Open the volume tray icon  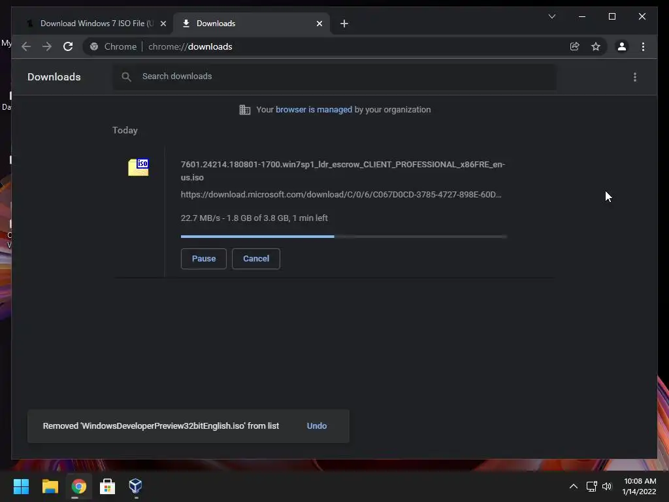click(x=607, y=486)
